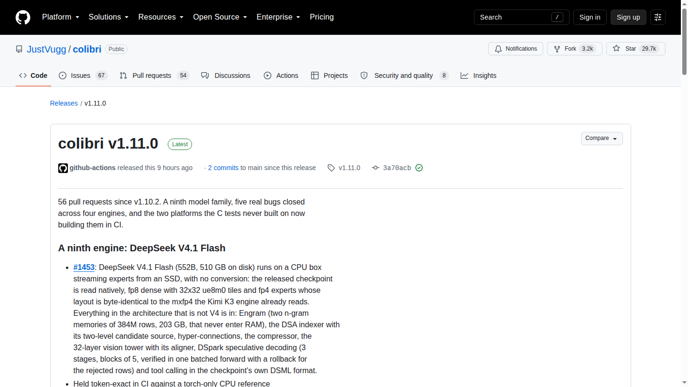Go to the Releases breadcrumb link
The height and width of the screenshot is (387, 688).
click(x=64, y=103)
